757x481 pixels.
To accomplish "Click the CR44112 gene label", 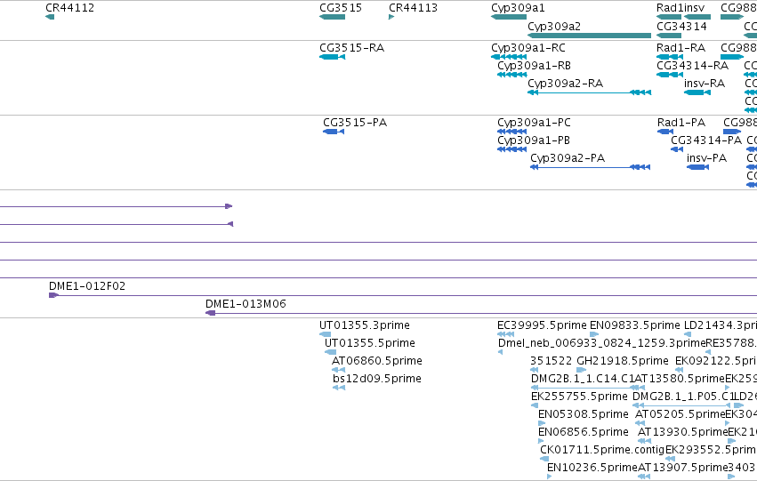I will click(x=69, y=8).
